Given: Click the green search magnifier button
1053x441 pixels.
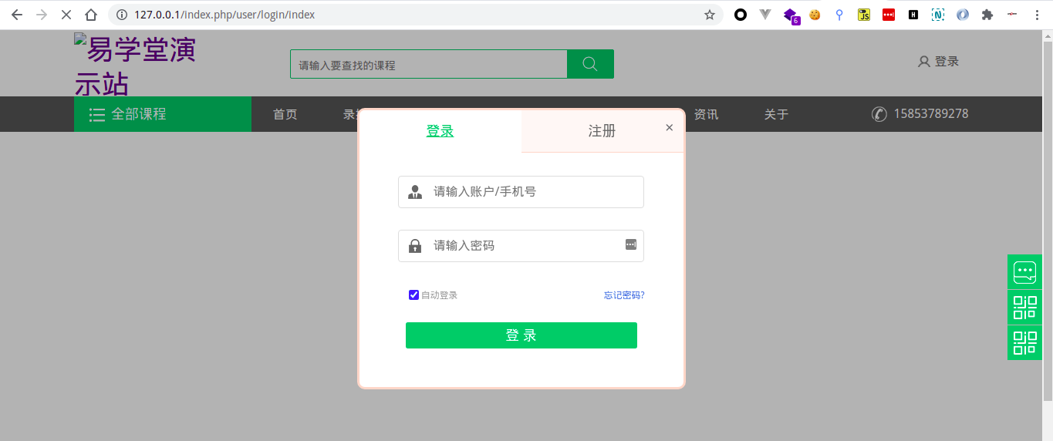Looking at the screenshot, I should tap(590, 64).
